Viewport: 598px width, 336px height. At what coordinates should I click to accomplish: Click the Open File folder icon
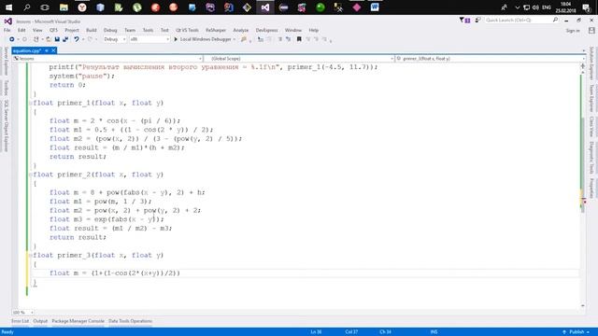click(x=49, y=39)
